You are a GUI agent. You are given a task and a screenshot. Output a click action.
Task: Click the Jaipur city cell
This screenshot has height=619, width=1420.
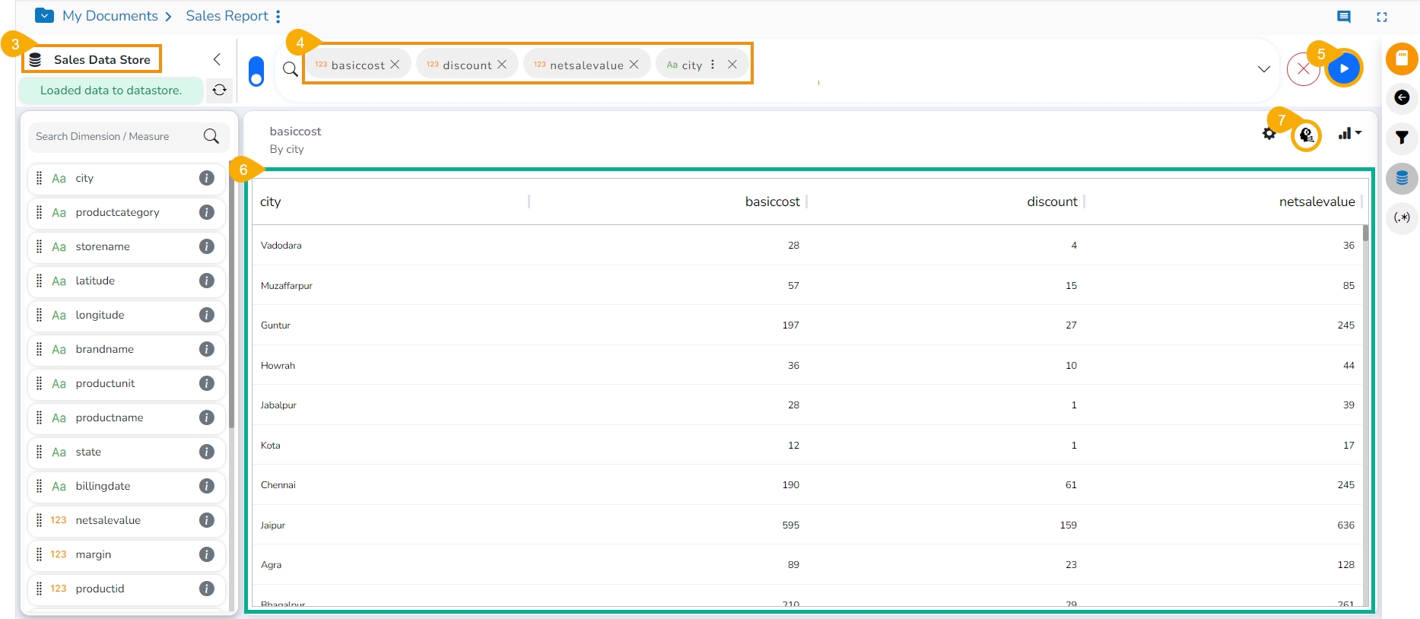tap(273, 525)
